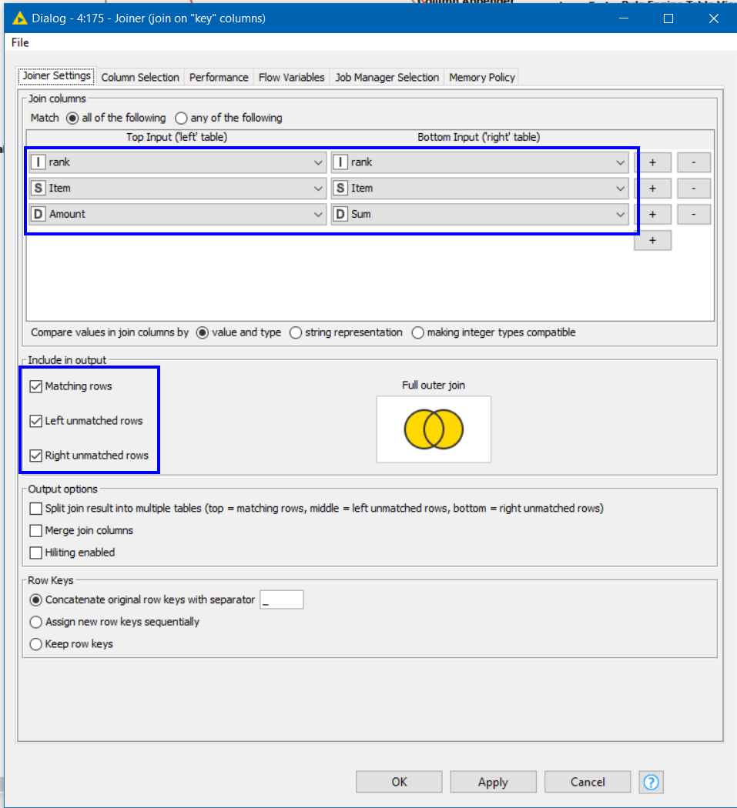This screenshot has height=808, width=737.
Task: Click the help question mark icon
Action: click(651, 782)
